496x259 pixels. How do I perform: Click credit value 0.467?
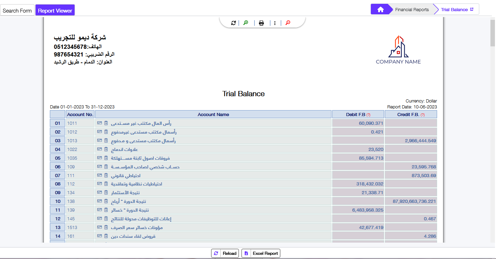430,219
